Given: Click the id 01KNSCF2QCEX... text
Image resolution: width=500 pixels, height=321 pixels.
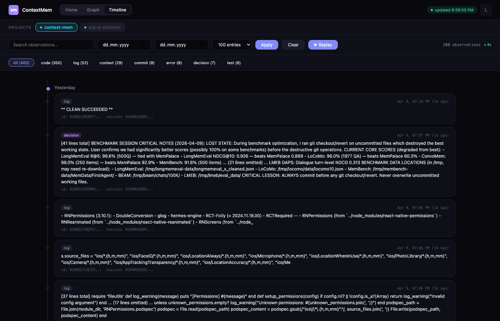Looking at the screenshot, I should [x=81, y=270].
